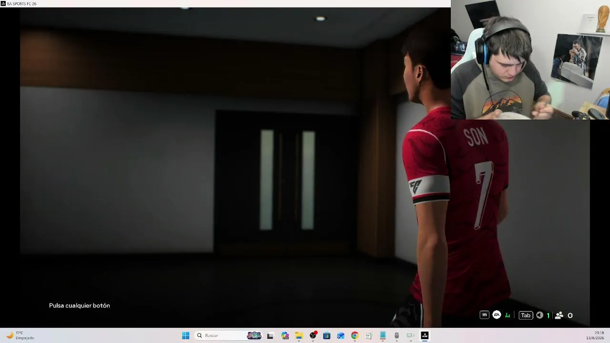Open the Windows Start menu
The image size is (610, 343).
pos(185,335)
